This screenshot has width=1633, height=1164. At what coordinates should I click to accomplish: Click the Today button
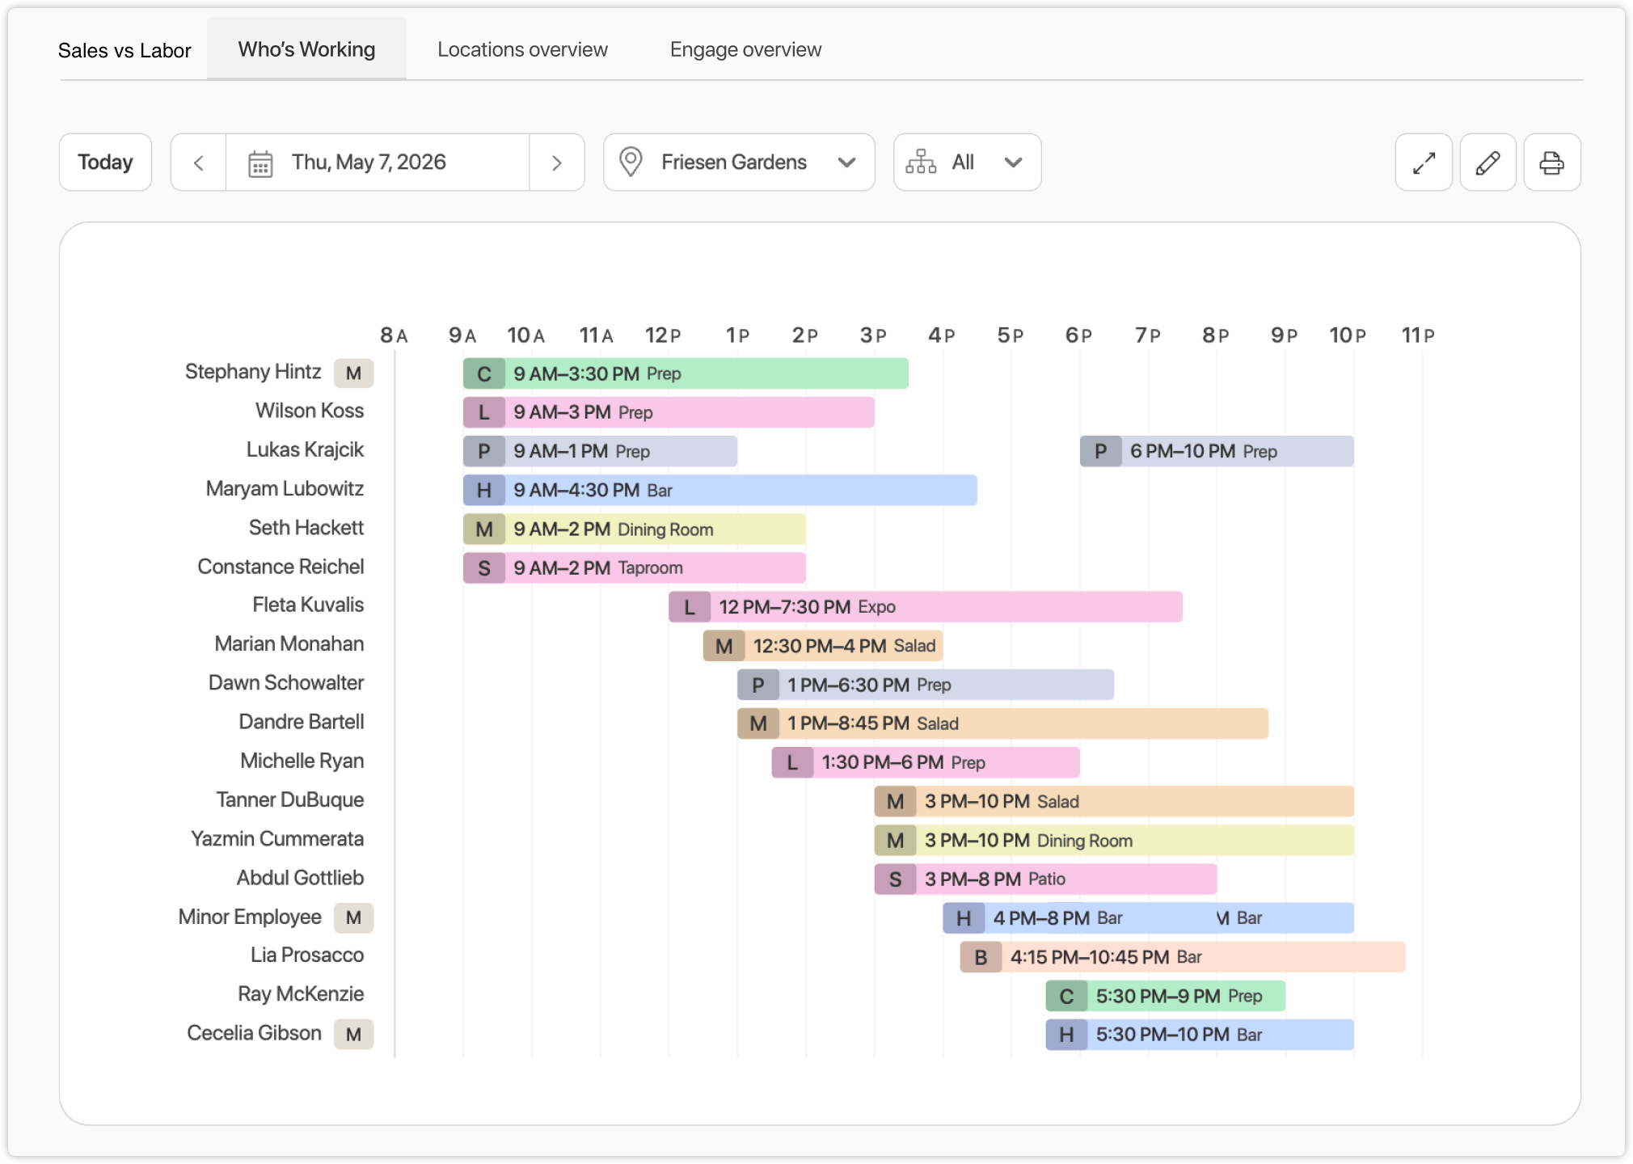pos(105,162)
